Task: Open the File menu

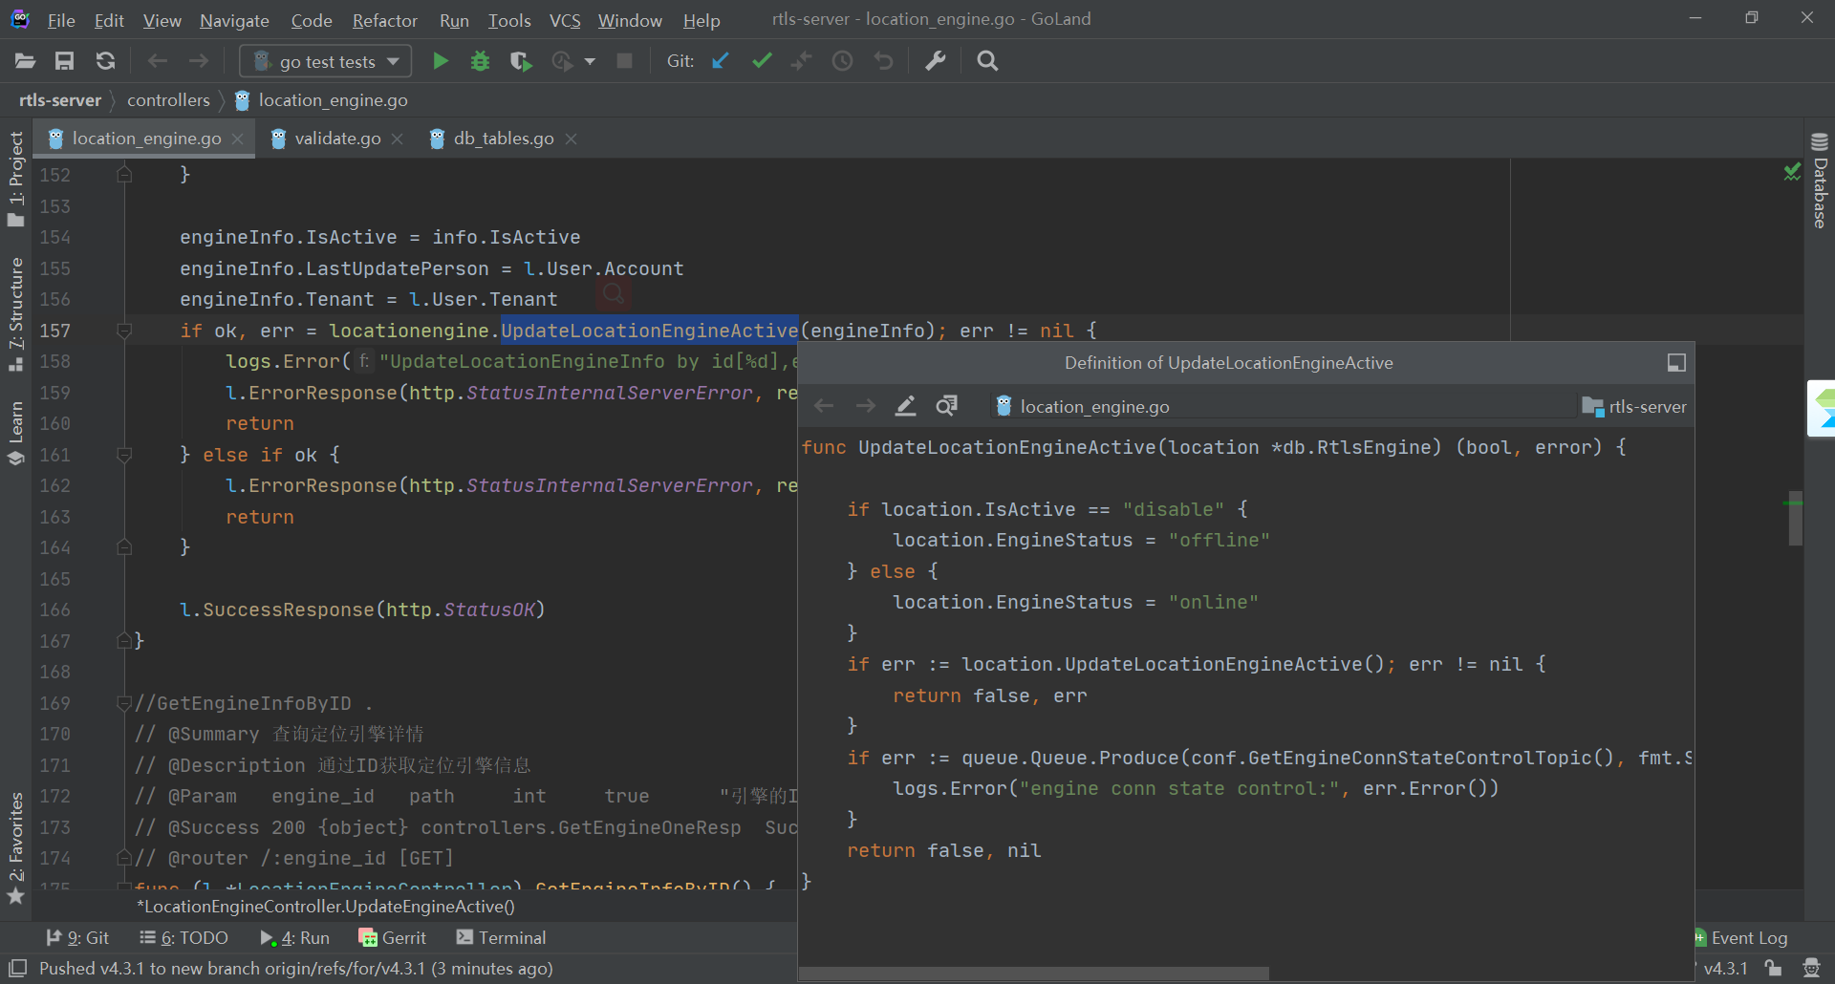Action: 61,20
